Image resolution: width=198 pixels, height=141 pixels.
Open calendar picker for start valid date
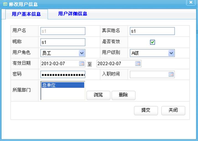pos(82,64)
